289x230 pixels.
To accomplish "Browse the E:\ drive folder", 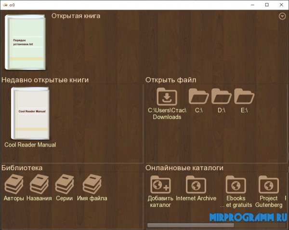I will coord(244,96).
